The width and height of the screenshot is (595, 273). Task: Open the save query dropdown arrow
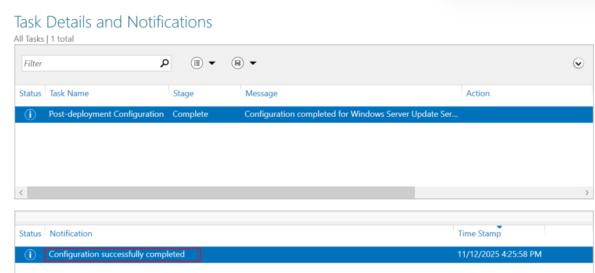pos(253,63)
